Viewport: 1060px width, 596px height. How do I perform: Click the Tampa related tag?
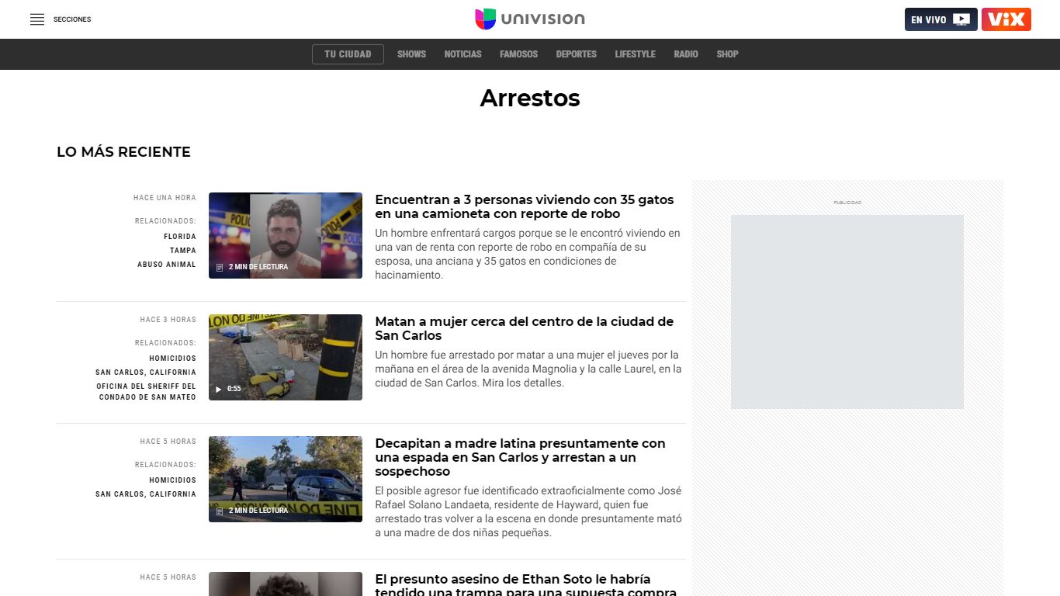(183, 251)
